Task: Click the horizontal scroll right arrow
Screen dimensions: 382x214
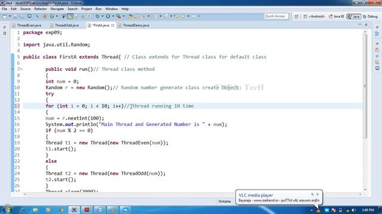Action: (360, 194)
